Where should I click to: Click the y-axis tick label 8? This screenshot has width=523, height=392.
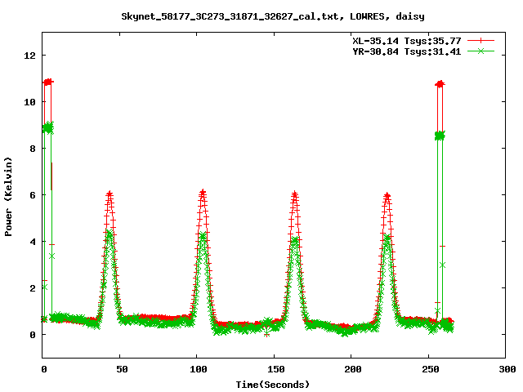[33, 149]
